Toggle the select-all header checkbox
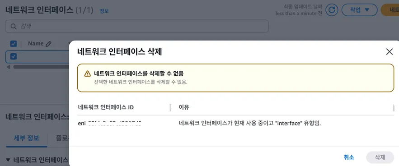Image resolution: width=399 pixels, height=166 pixels. pos(14,44)
